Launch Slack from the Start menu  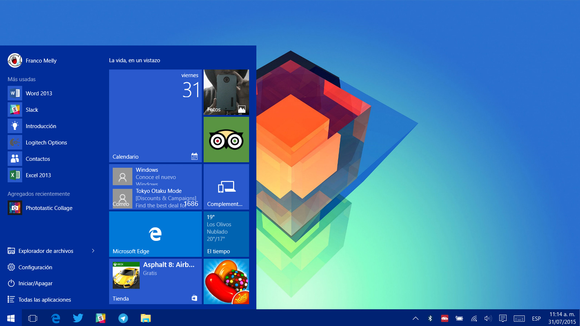[51, 110]
